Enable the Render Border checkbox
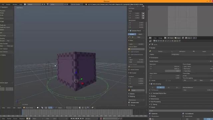213x120 pixels. tap(129, 70)
